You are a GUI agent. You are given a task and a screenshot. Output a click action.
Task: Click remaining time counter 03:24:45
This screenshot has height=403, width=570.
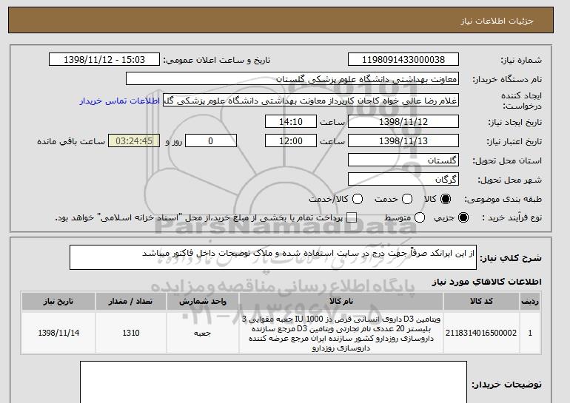point(134,141)
